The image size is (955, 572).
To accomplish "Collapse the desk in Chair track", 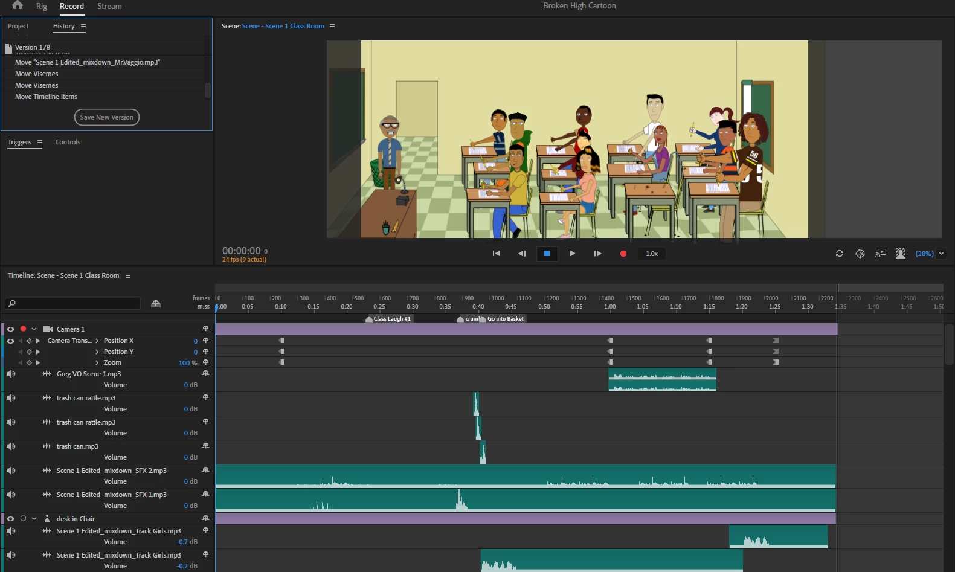I will point(34,518).
